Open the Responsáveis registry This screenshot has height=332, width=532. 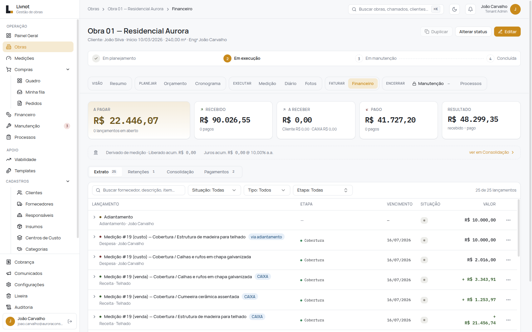[x=43, y=215]
